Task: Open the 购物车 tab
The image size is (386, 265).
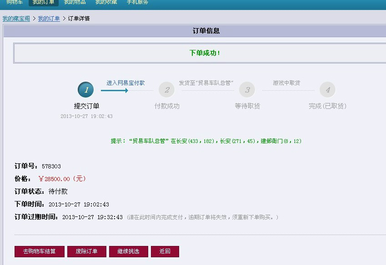Action: [15, 2]
